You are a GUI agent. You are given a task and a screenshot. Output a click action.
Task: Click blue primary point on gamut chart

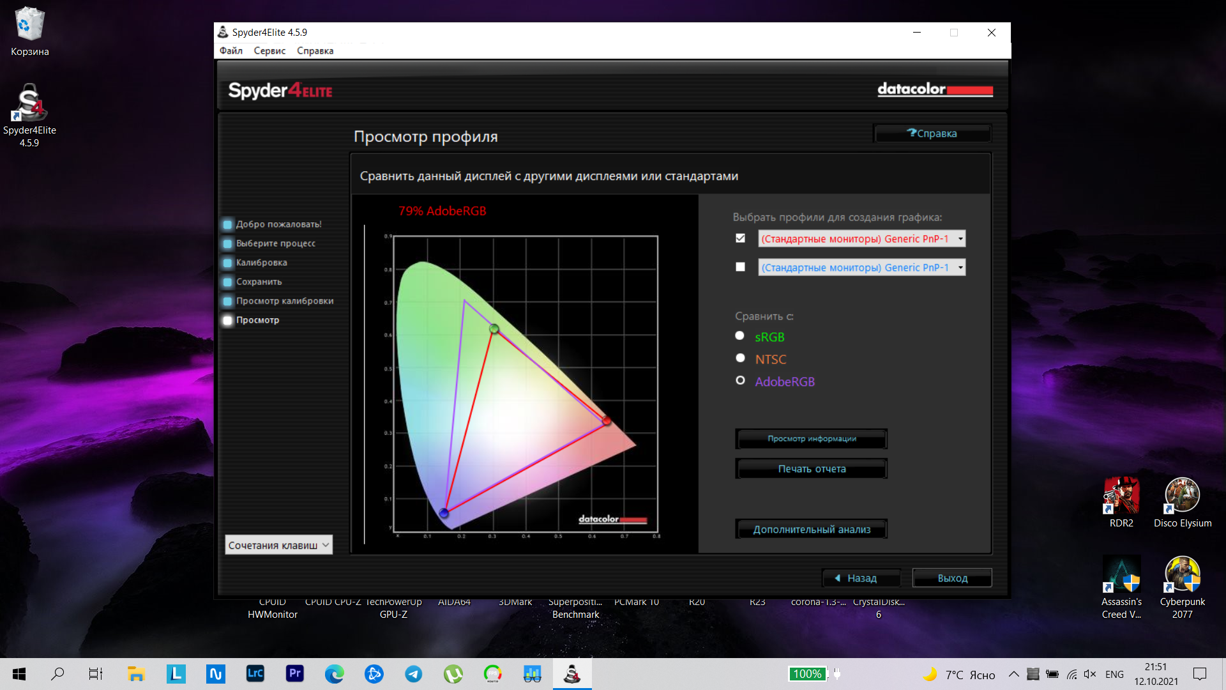tap(444, 512)
